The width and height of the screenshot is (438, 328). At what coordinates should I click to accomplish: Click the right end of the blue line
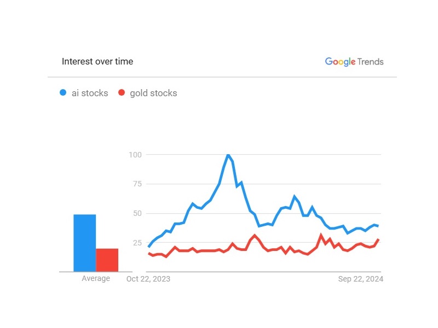[x=378, y=226]
